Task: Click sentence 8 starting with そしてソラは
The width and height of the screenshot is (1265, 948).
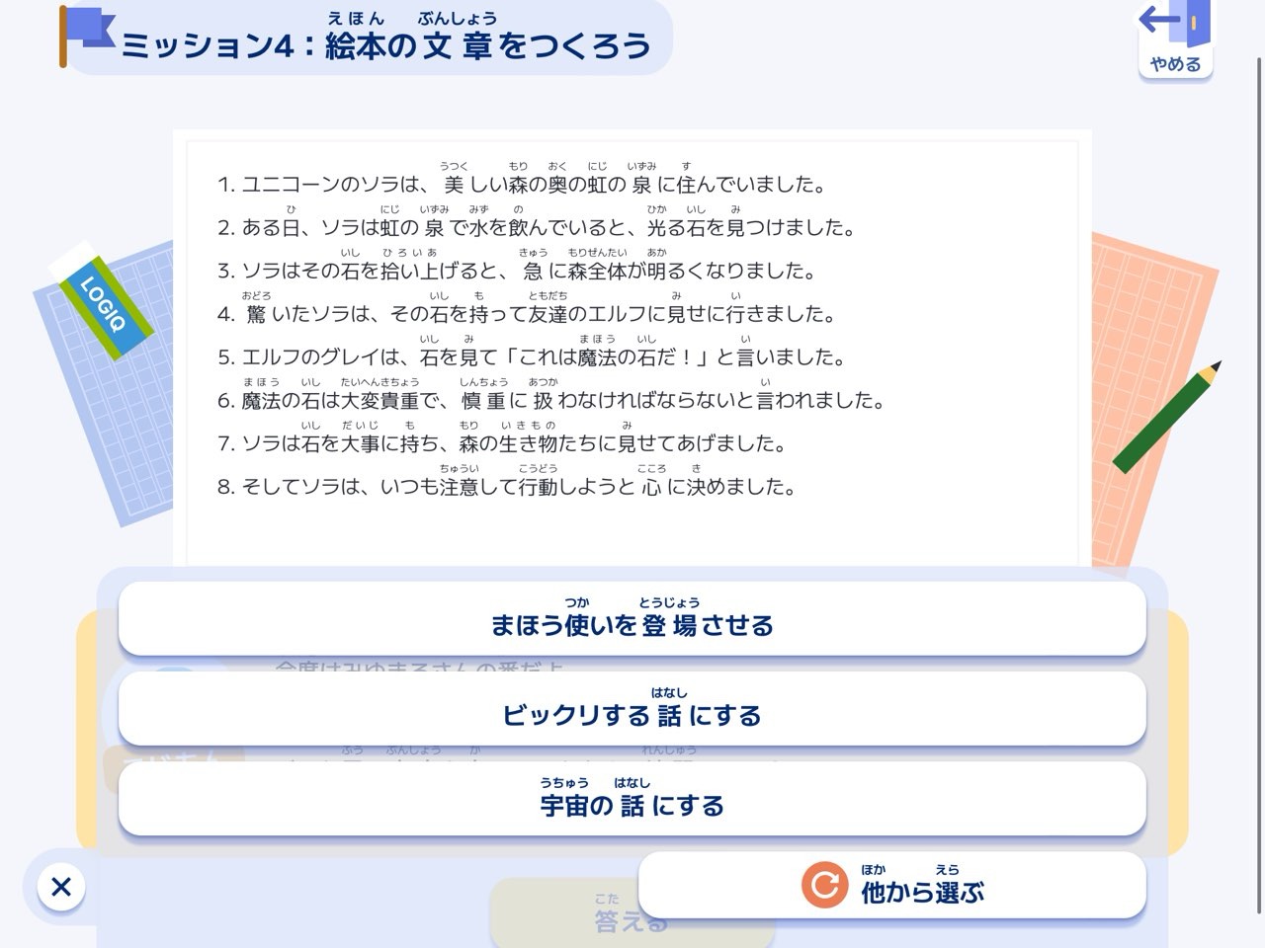Action: click(507, 480)
